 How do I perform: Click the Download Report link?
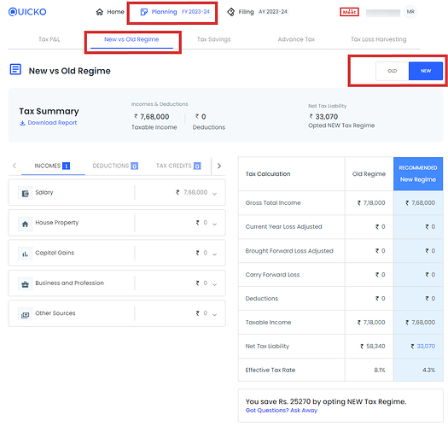pos(49,123)
